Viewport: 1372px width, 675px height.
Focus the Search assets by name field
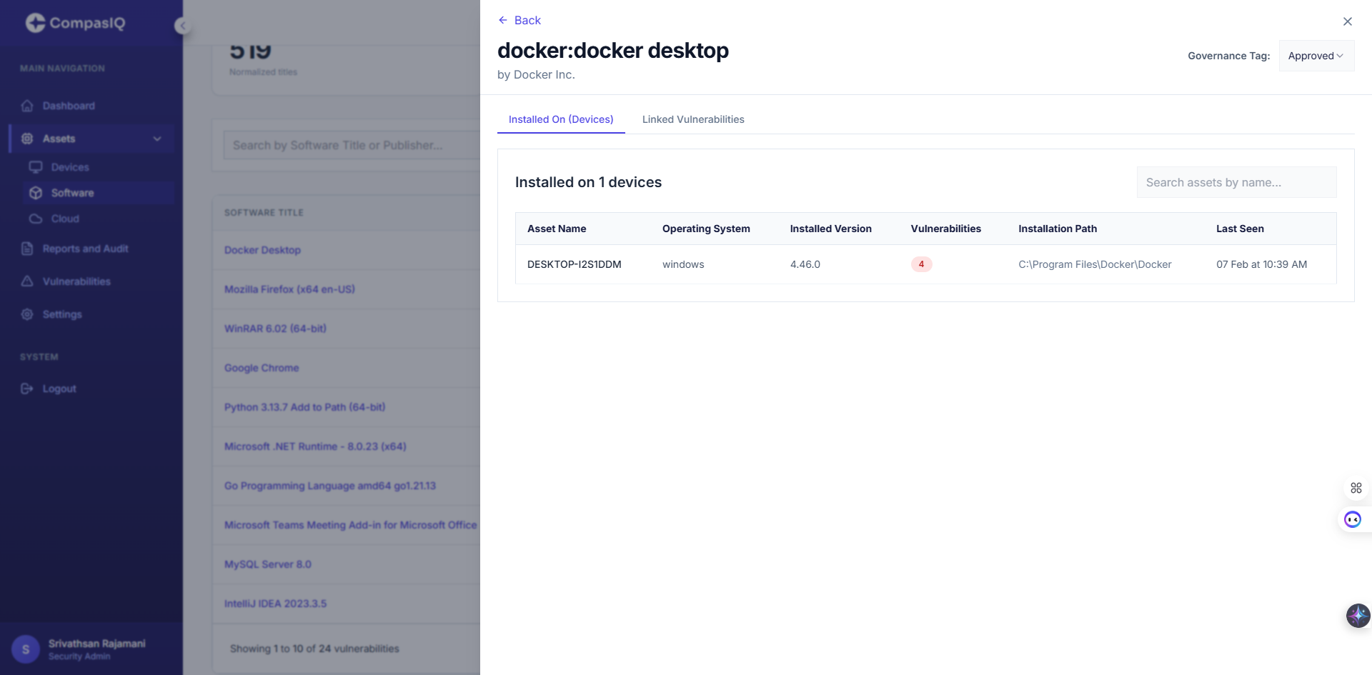[1236, 182]
